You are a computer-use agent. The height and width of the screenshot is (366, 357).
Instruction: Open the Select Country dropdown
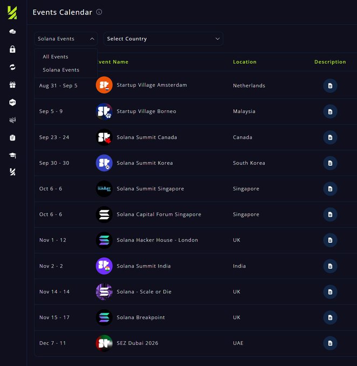(163, 39)
